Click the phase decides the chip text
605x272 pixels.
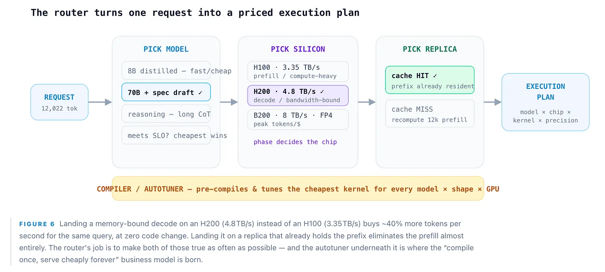[x=295, y=142]
